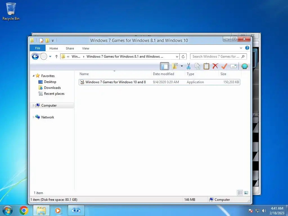The image size is (288, 216).
Task: Open the File menu tab
Action: pos(38,48)
